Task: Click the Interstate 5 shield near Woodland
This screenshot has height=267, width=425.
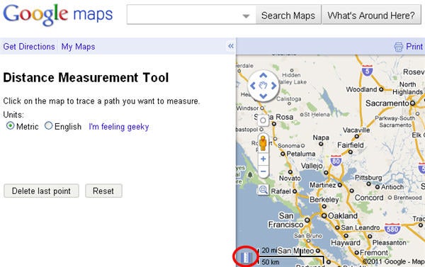Action: [367, 71]
